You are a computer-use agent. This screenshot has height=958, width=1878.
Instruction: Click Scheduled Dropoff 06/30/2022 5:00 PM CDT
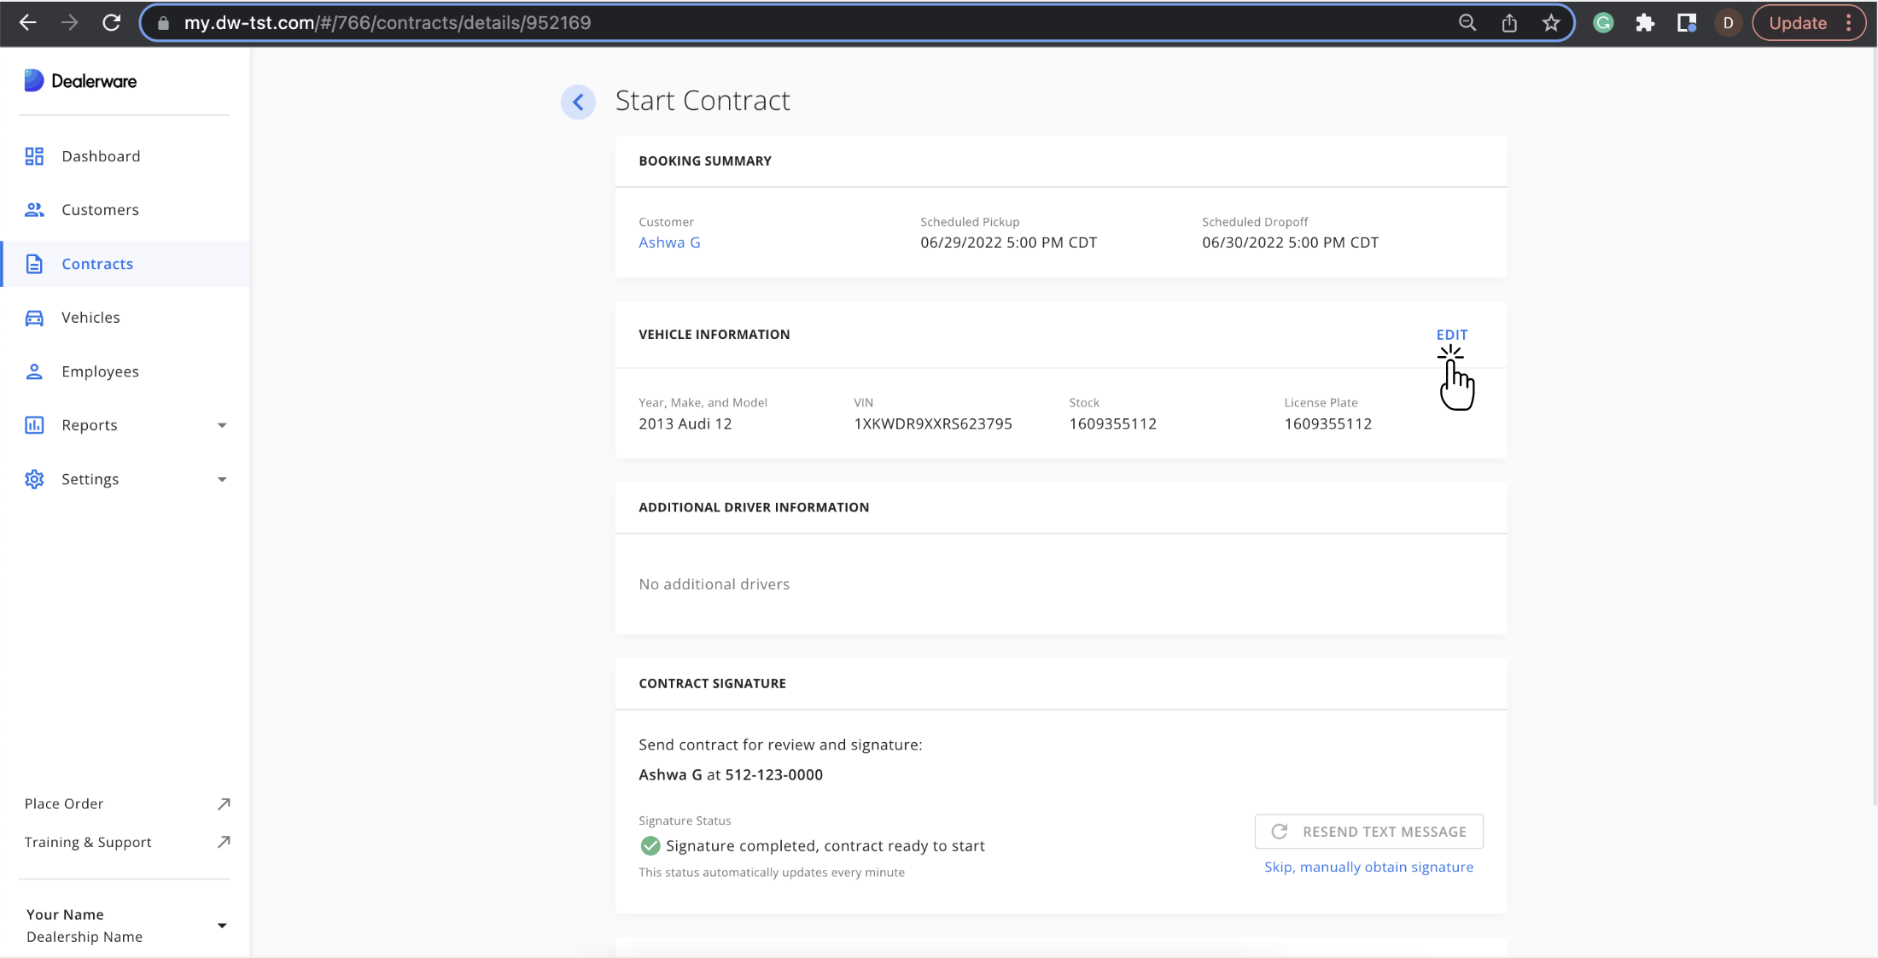coord(1291,242)
